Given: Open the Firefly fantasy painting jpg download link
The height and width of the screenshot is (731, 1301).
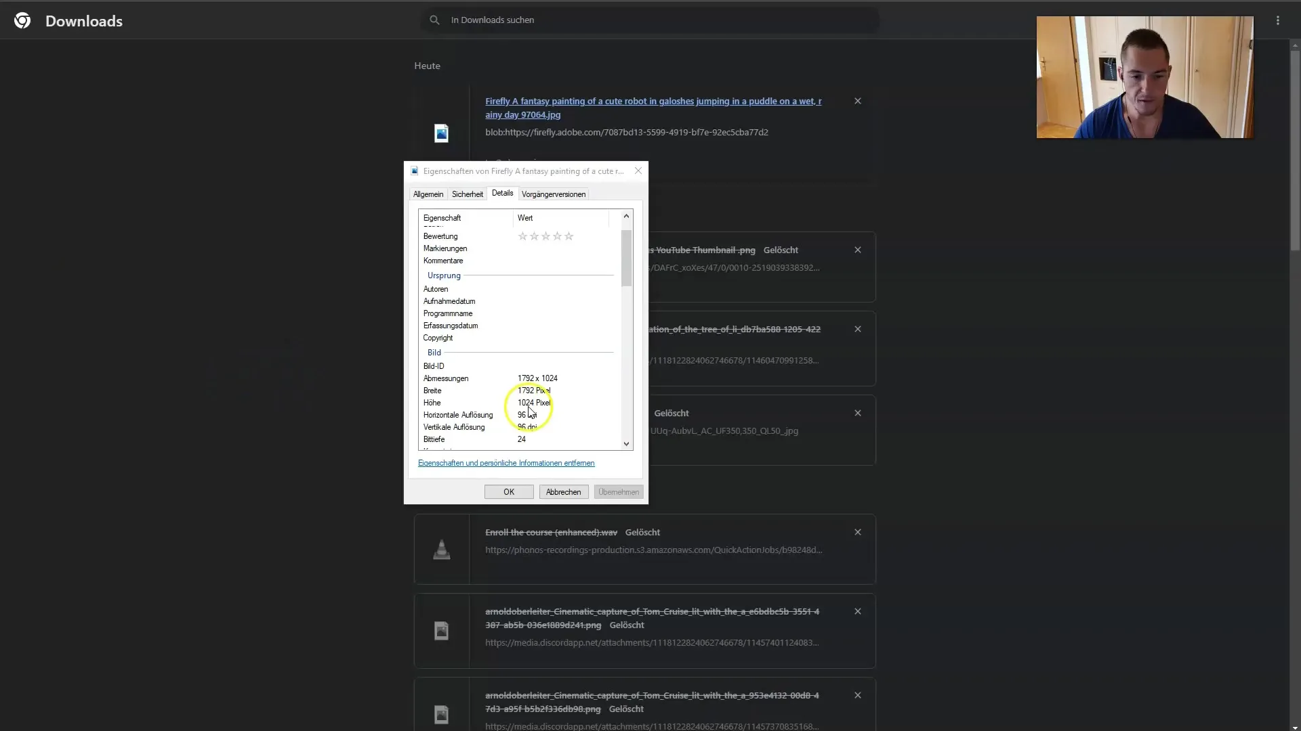Looking at the screenshot, I should (x=653, y=108).
